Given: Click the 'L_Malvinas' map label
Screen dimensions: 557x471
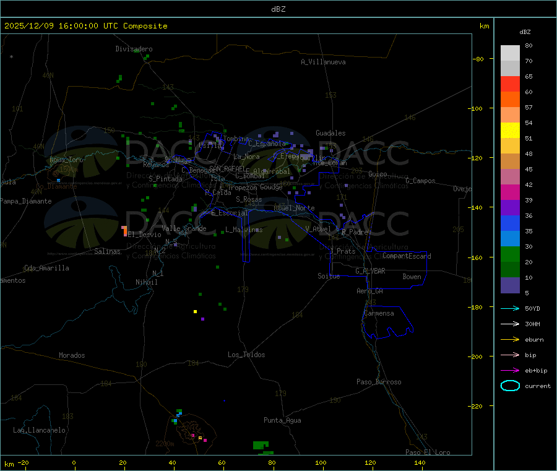Looking at the screenshot, I should coord(244,230).
